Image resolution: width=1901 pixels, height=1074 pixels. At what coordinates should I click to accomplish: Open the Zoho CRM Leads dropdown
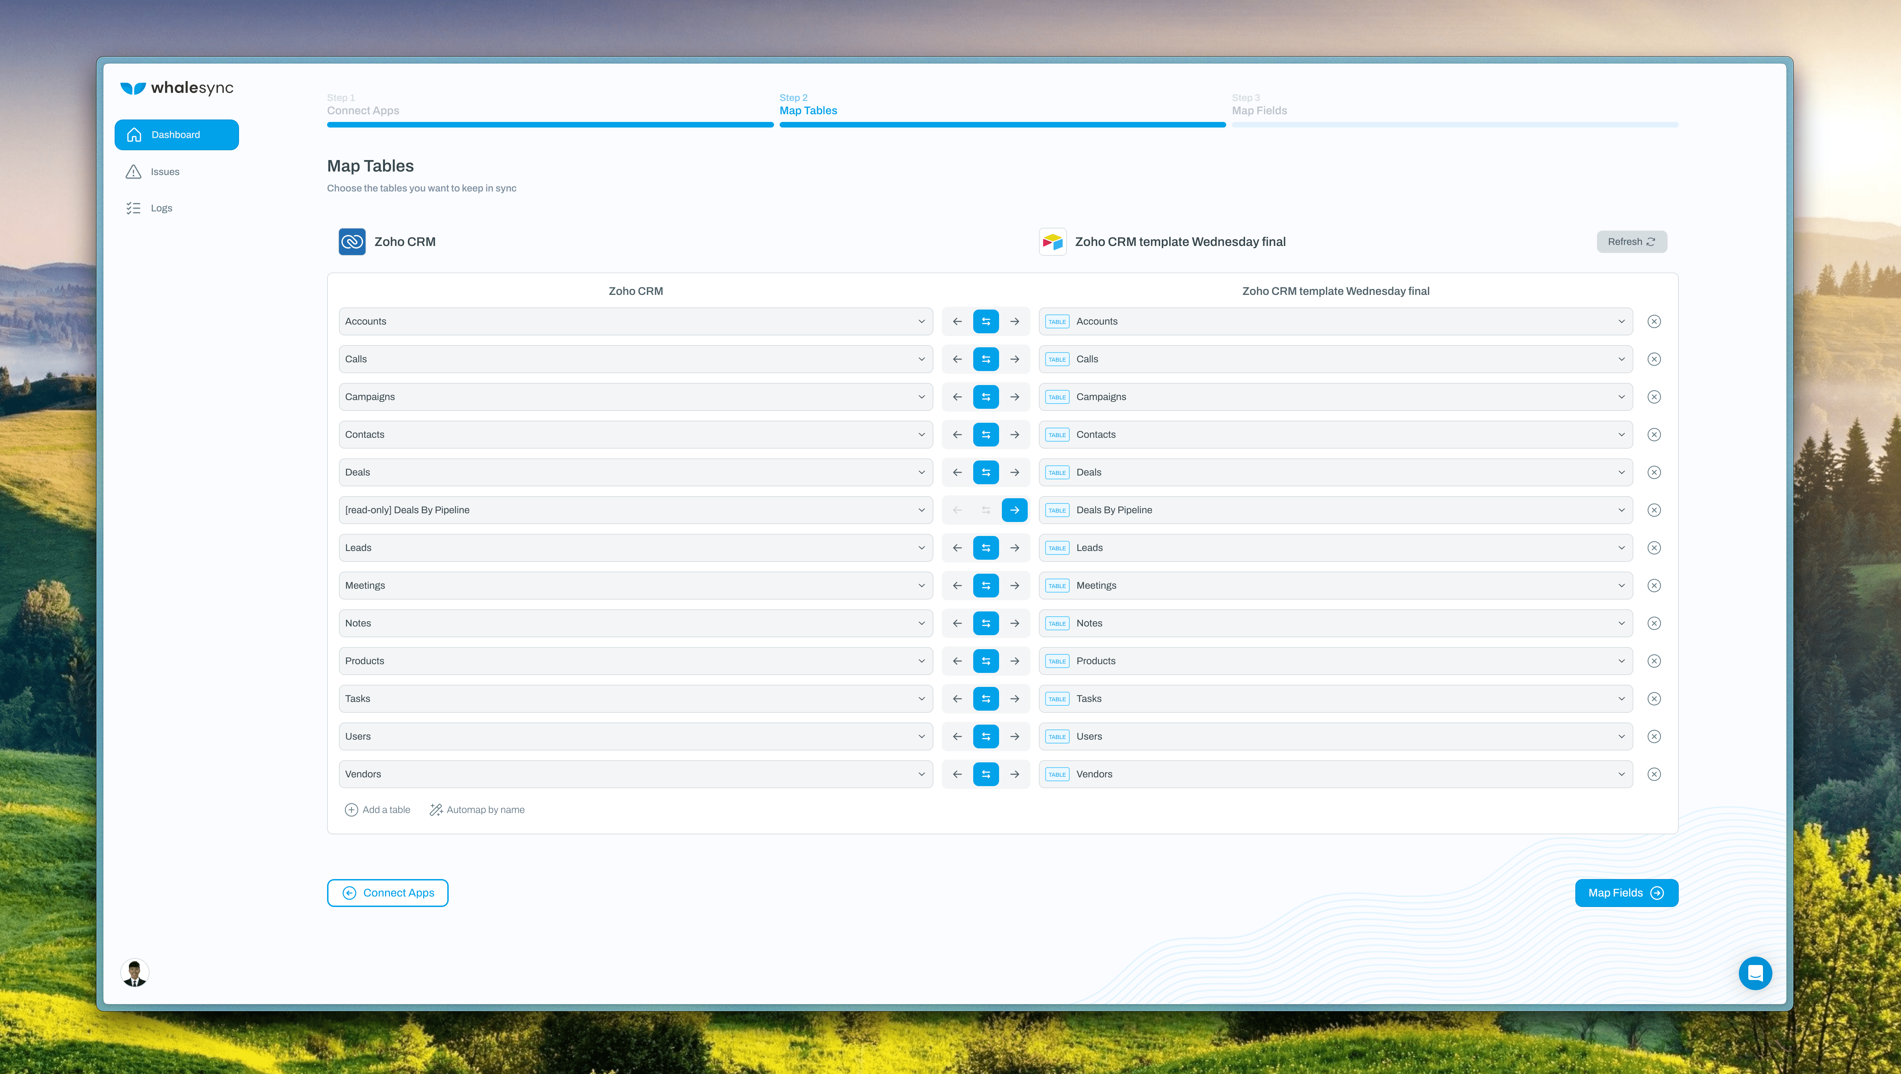tap(635, 547)
